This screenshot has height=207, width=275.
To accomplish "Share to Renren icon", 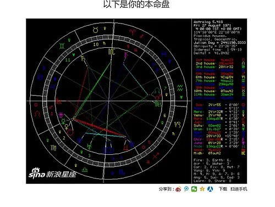I will tap(210, 189).
